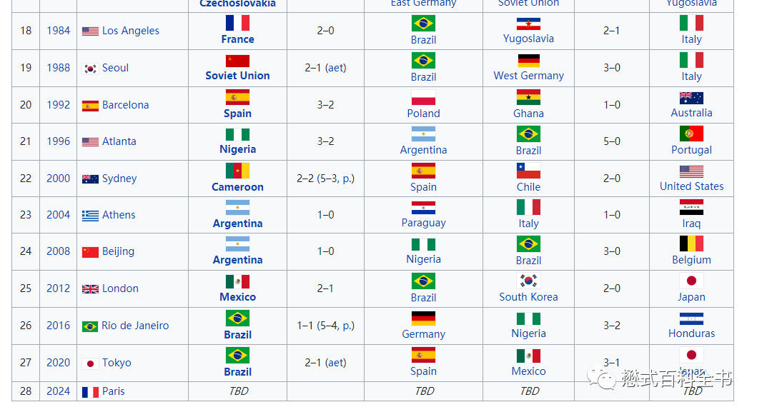Open the bold Nigeria winner link
The width and height of the screenshot is (757, 412).
click(x=237, y=149)
